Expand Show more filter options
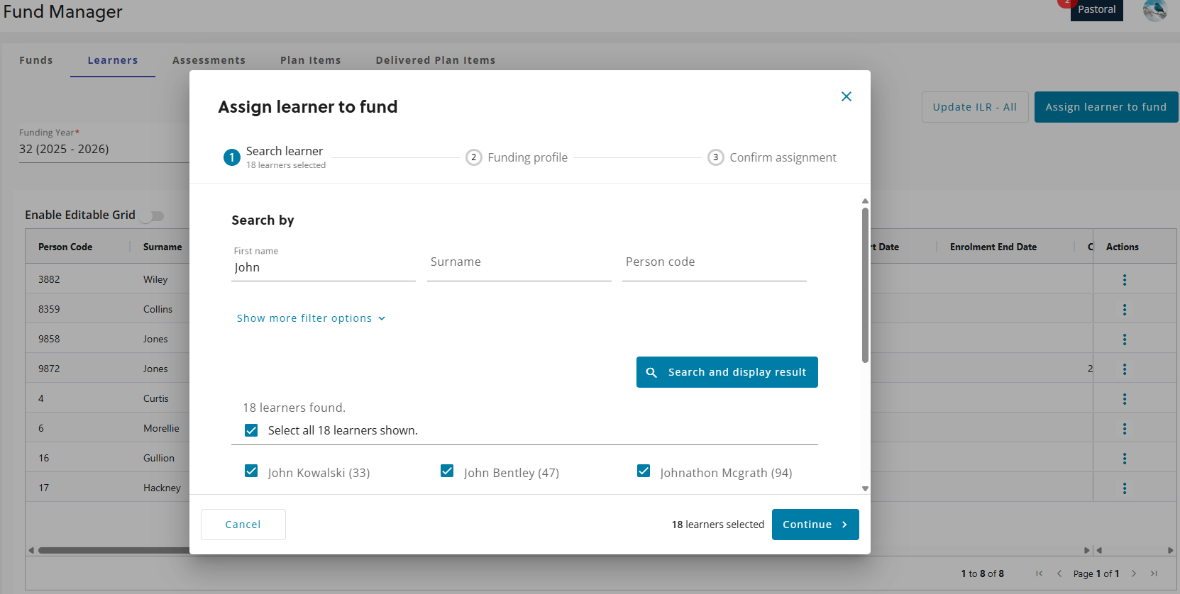This screenshot has width=1180, height=594. pyautogui.click(x=311, y=318)
